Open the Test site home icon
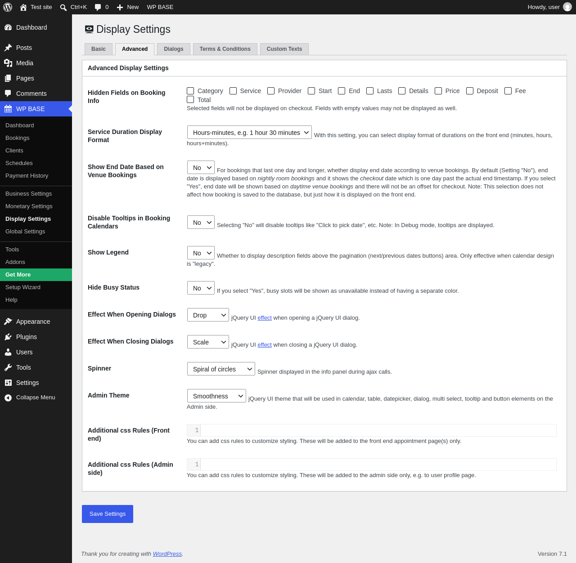Image resolution: width=576 pixels, height=563 pixels. point(23,7)
